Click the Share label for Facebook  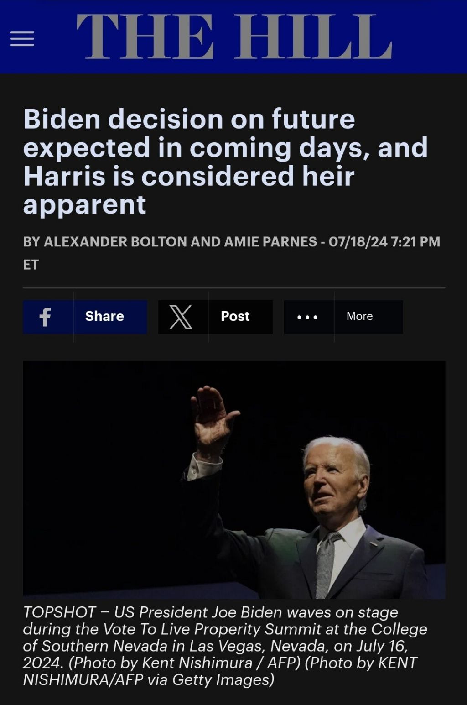click(104, 316)
